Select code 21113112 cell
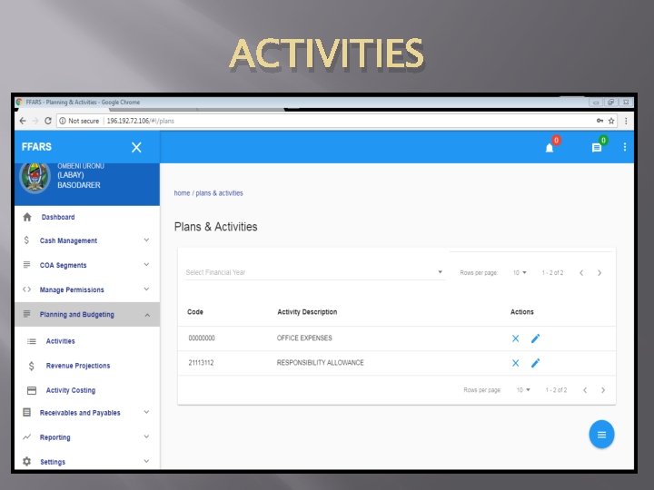Image resolution: width=654 pixels, height=490 pixels. click(201, 362)
